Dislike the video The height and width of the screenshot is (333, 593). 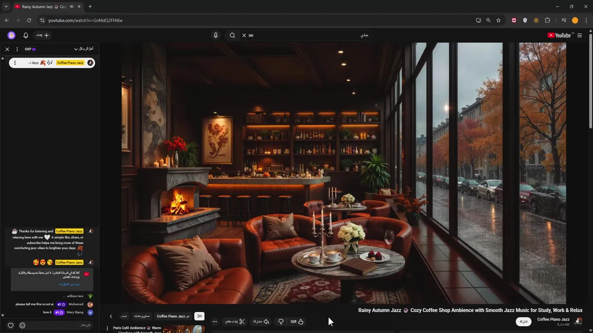coord(280,321)
